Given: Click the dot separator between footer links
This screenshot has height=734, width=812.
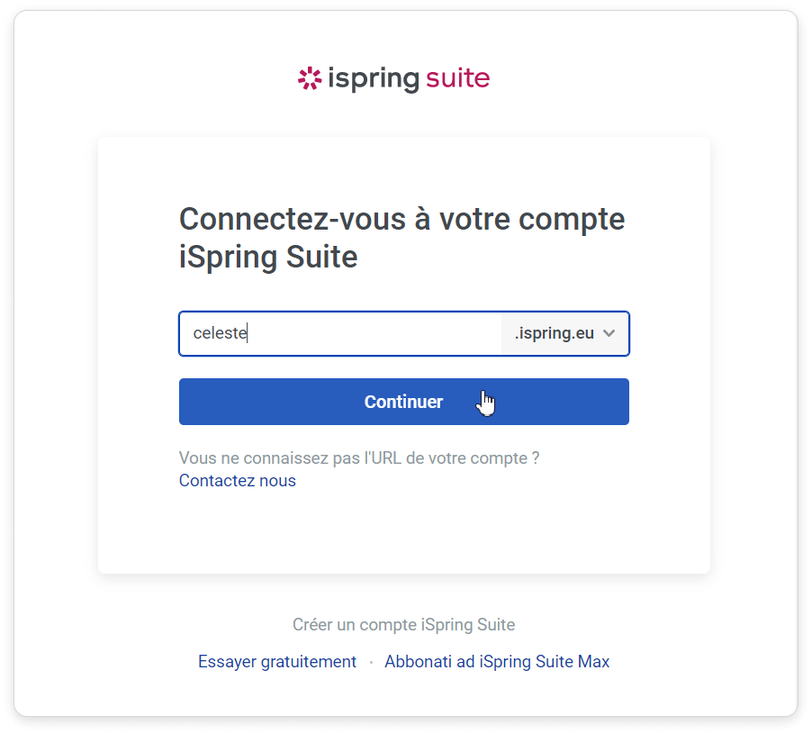Looking at the screenshot, I should tap(371, 663).
